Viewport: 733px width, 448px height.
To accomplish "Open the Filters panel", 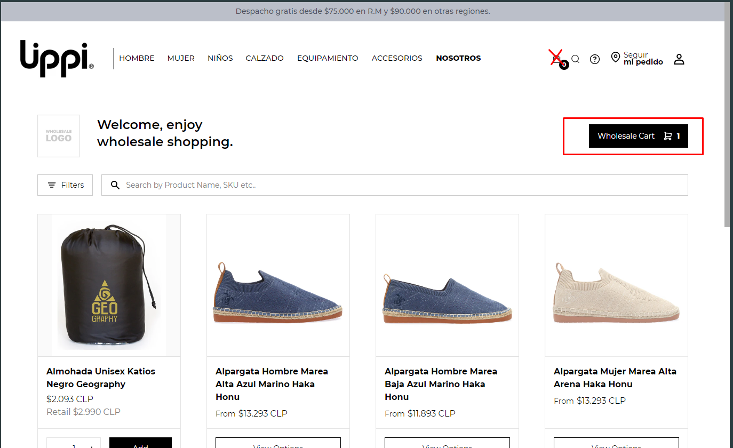I will 65,185.
